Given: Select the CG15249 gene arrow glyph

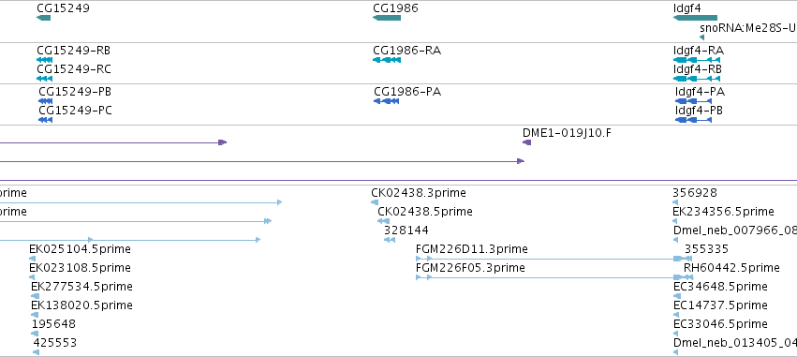Looking at the screenshot, I should pos(44,18).
